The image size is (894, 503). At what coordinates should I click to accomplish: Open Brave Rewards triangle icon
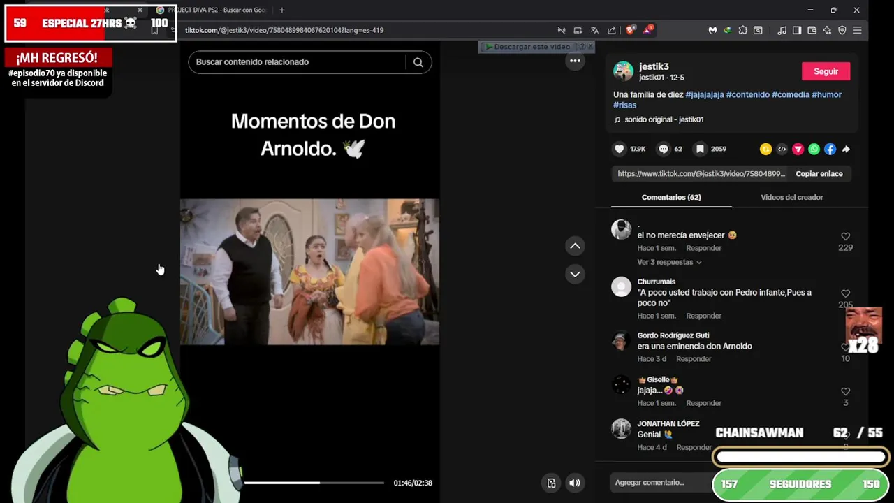tap(647, 30)
